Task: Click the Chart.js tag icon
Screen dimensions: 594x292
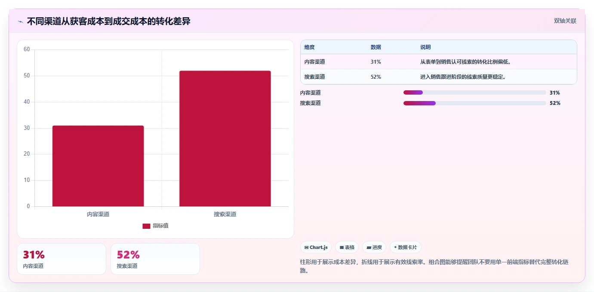Action: click(x=306, y=247)
